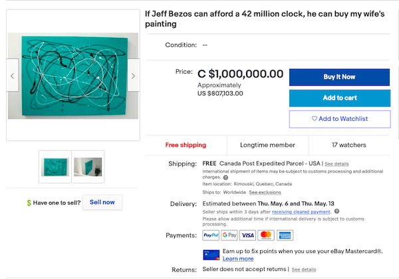Click the PayPal payment icon
Screen dimensions: 399x279
tap(210, 235)
